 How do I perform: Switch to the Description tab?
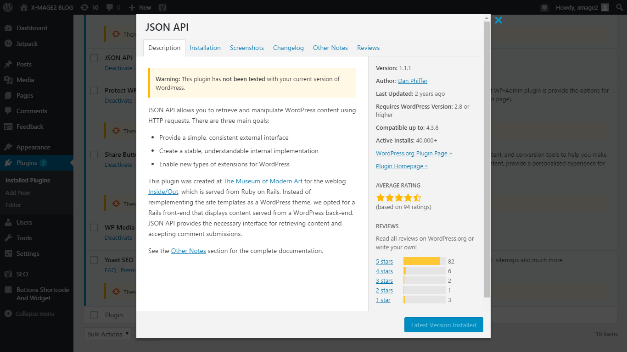point(164,48)
